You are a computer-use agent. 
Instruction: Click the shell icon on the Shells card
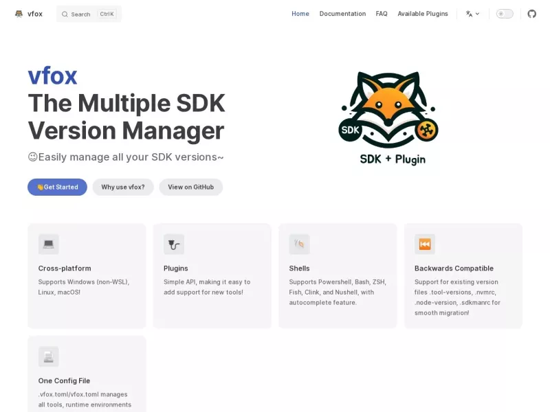pos(299,244)
